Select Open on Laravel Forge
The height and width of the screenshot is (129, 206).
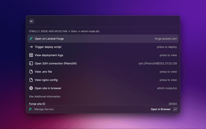[x=49, y=39]
